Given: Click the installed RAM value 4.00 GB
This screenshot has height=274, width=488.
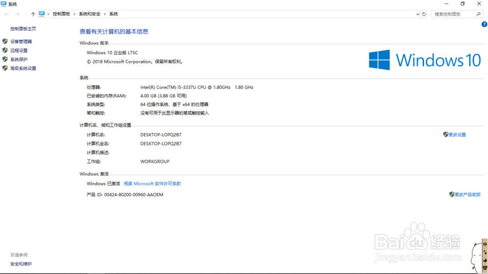Looking at the screenshot, I should point(163,96).
